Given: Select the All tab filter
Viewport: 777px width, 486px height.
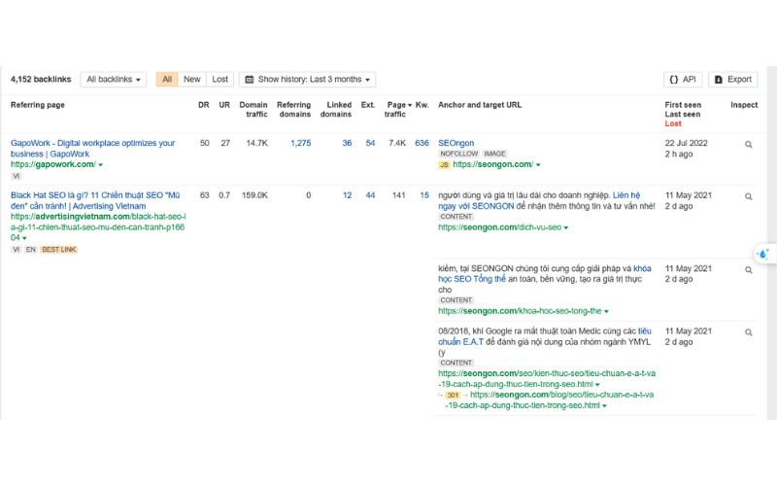Looking at the screenshot, I should (167, 80).
